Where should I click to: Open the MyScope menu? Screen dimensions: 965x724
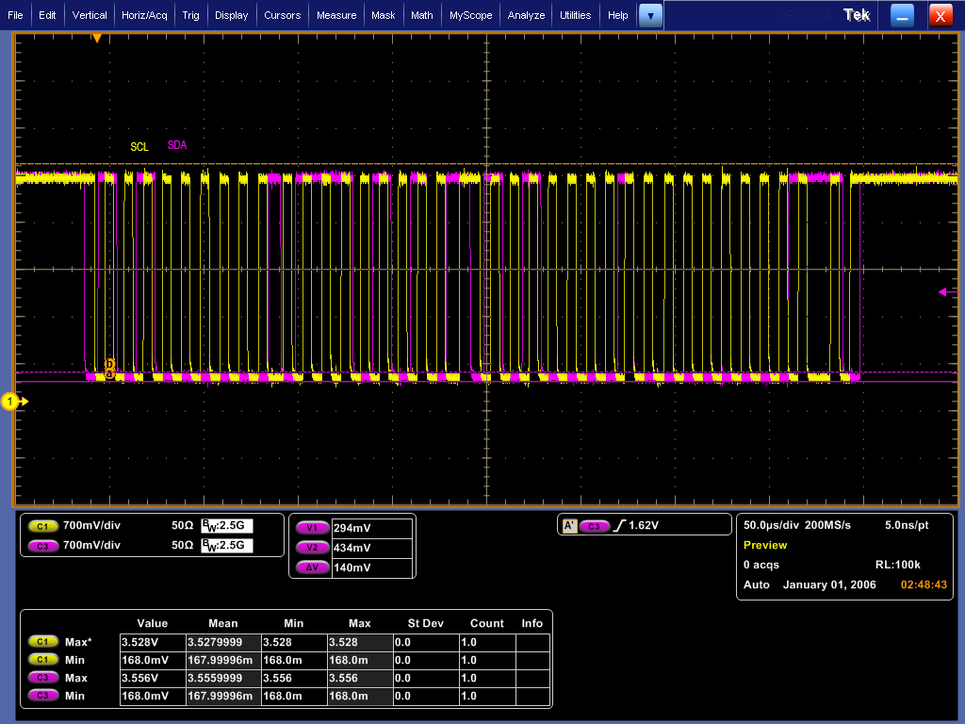[x=470, y=15]
